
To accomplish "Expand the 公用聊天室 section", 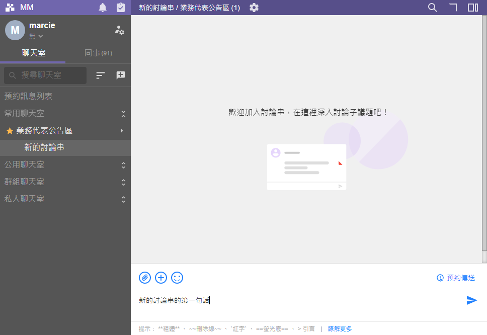I will (x=123, y=165).
